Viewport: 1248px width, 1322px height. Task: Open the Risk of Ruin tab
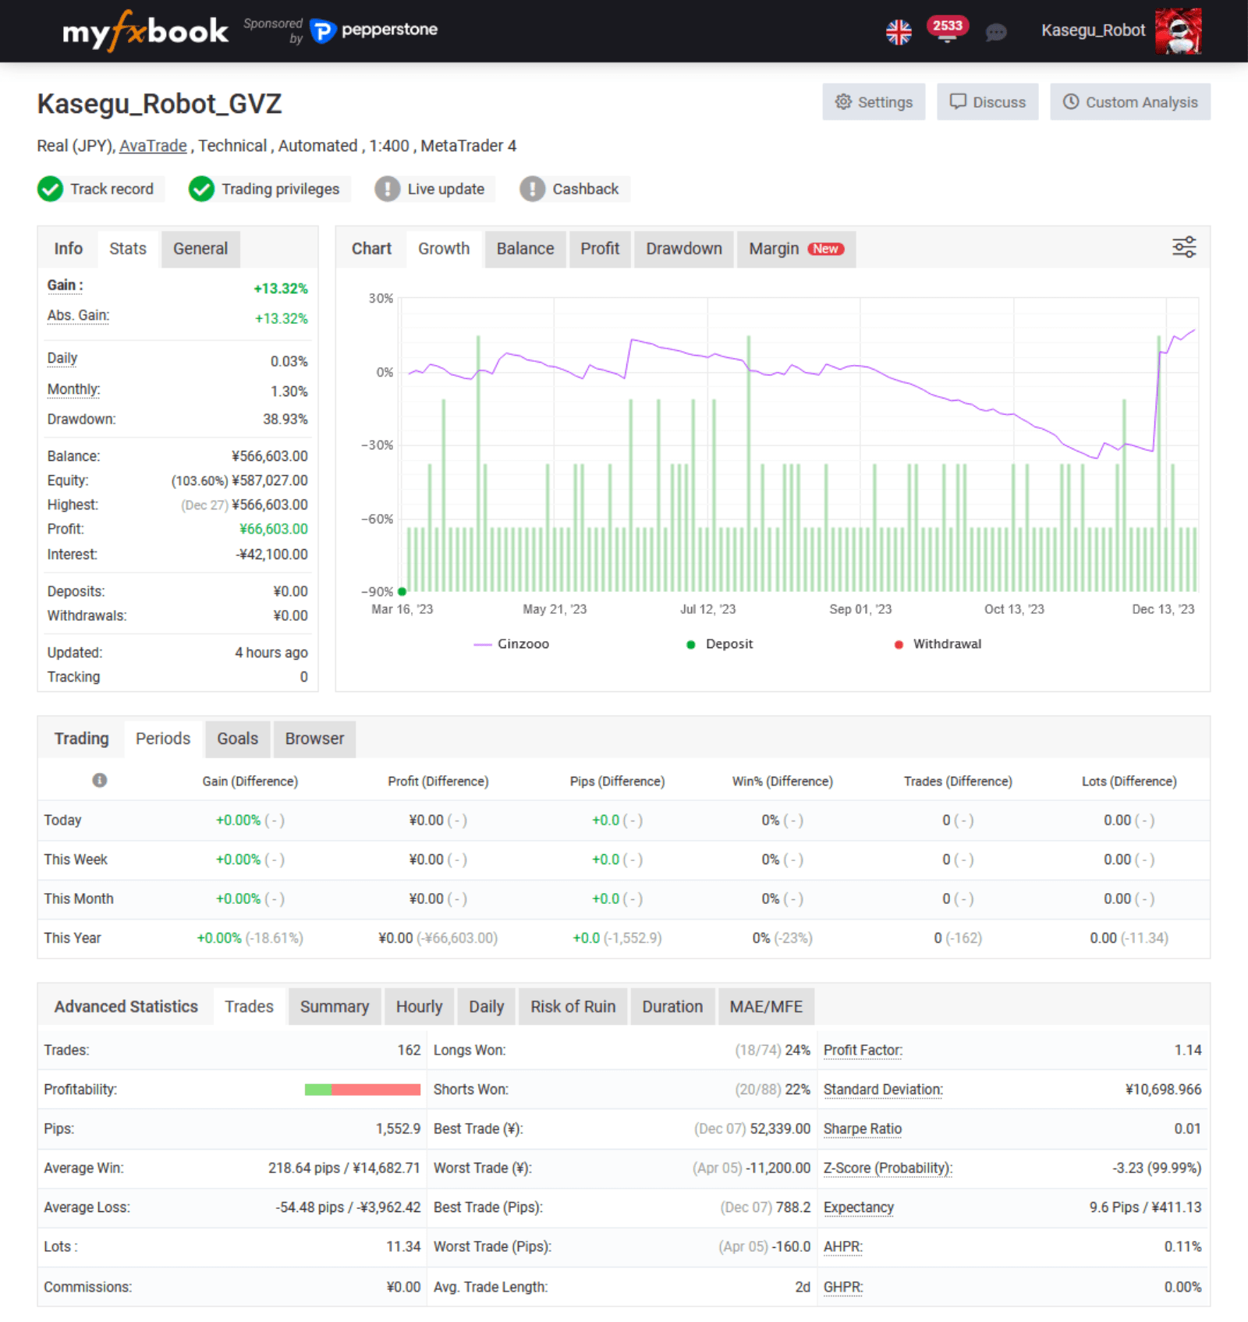pyautogui.click(x=573, y=1007)
